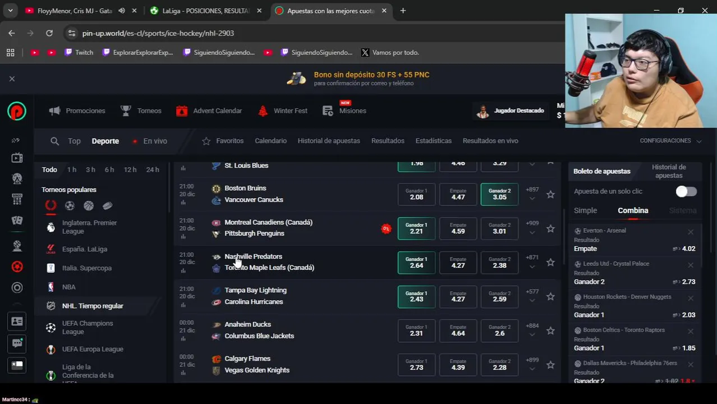This screenshot has height=404, width=717.
Task: Select Ganador 1 odds 2.43 Tampa Bay match
Action: coord(416,297)
